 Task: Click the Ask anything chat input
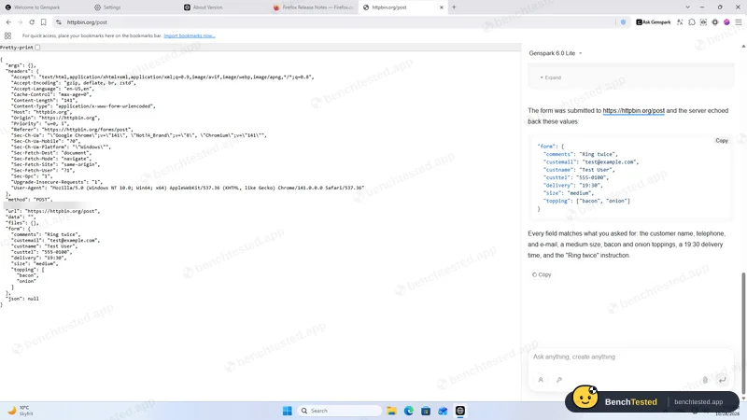[x=631, y=357]
